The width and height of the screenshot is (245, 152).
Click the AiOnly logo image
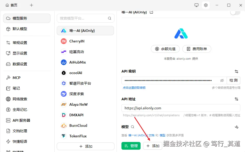(x=181, y=33)
